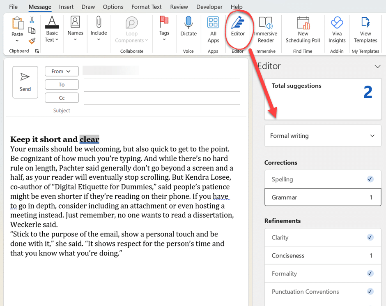The image size is (386, 306).
Task: Toggle the Spelling correction check
Action: (370, 179)
